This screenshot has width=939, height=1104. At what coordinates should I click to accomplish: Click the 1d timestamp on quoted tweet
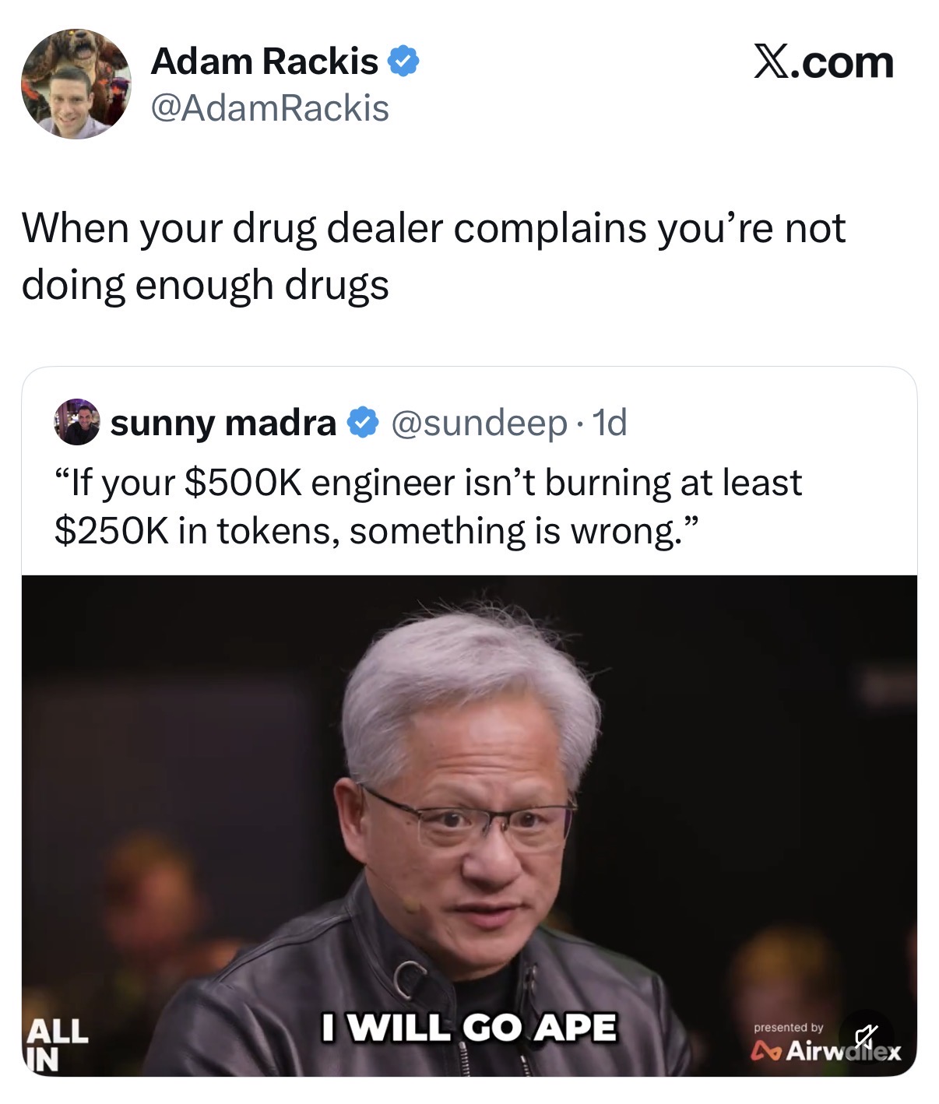coord(610,423)
